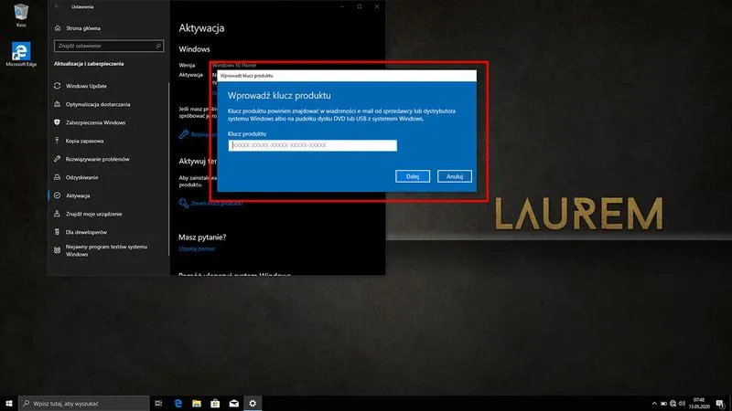
Task: Click the Windows Update refresh icon
Action: point(57,86)
